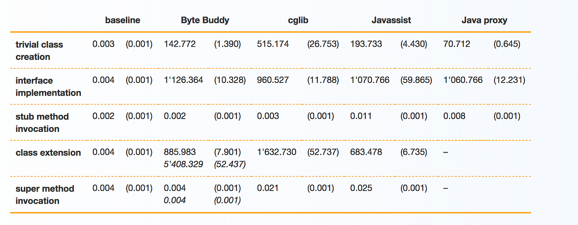The image size is (578, 225).
Task: Click the deviation (26.753)
Action: tap(323, 44)
